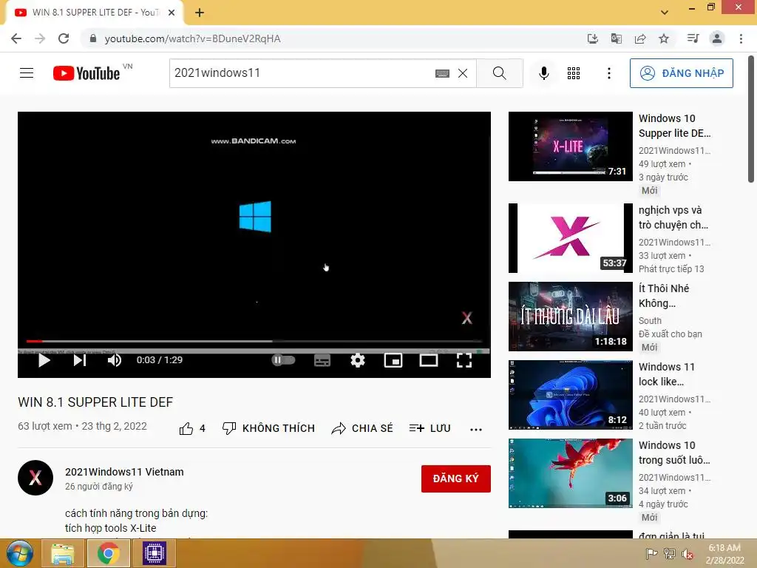The height and width of the screenshot is (568, 757).
Task: Sign in with ĐĂNG NHẬP button
Action: 681,73
